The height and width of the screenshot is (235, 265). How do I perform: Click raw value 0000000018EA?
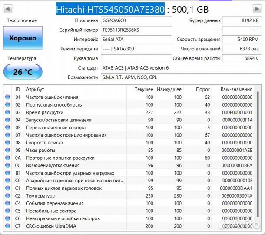pyautogui.click(x=237, y=165)
